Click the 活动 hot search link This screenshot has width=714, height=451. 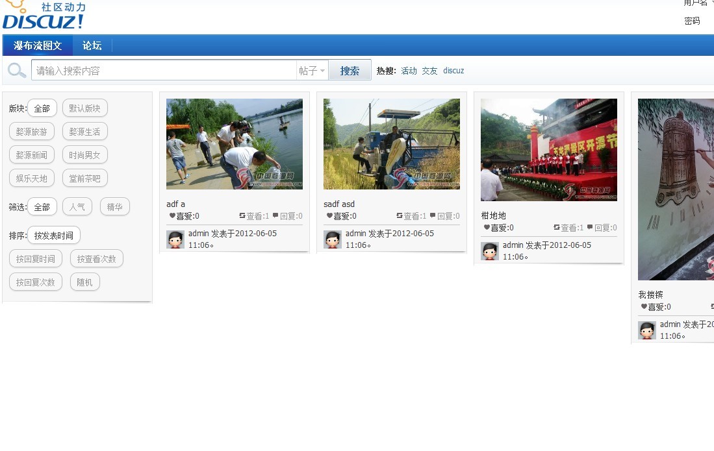[409, 71]
